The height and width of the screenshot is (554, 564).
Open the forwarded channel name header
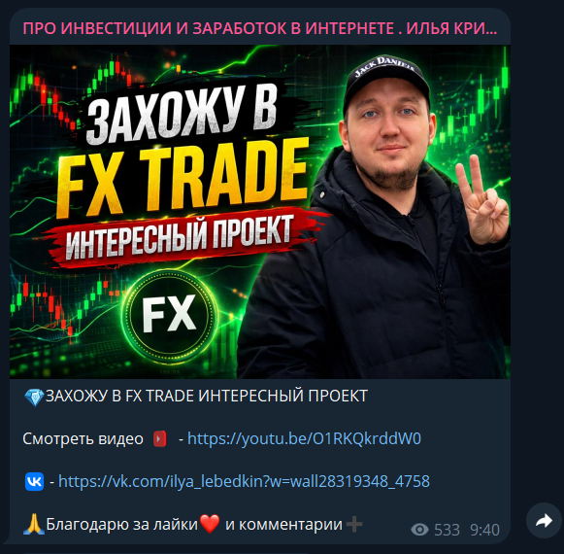click(x=260, y=28)
